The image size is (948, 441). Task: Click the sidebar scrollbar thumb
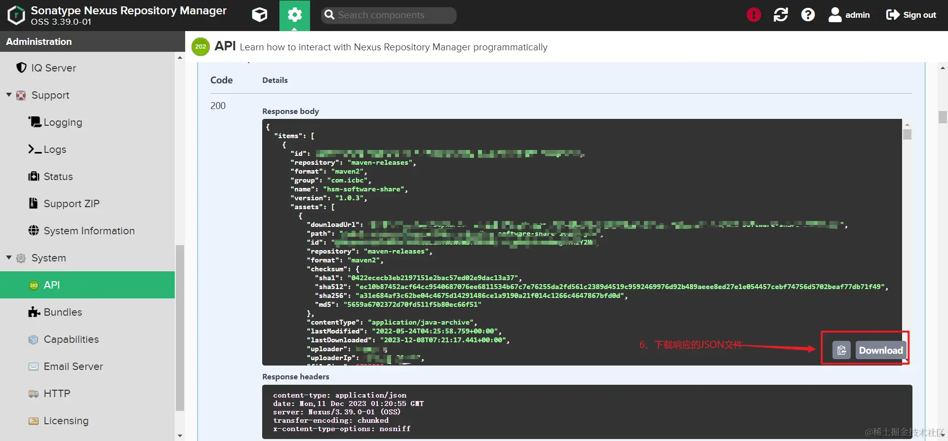pos(180,328)
